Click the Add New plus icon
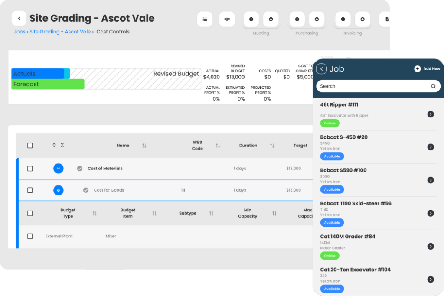Image resolution: width=444 pixels, height=296 pixels. tap(417, 68)
